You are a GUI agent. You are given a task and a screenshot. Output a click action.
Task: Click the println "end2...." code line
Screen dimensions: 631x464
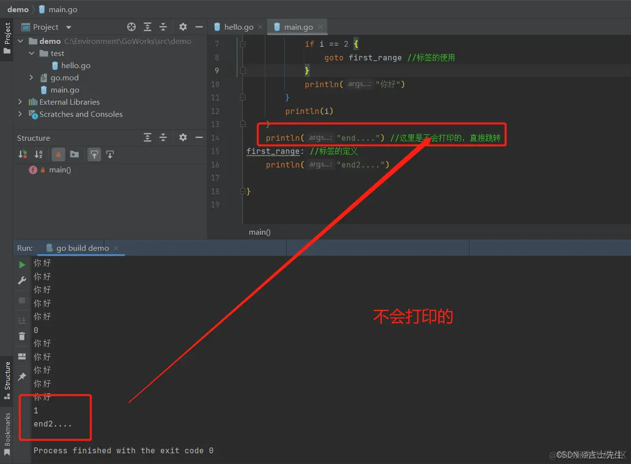(327, 165)
